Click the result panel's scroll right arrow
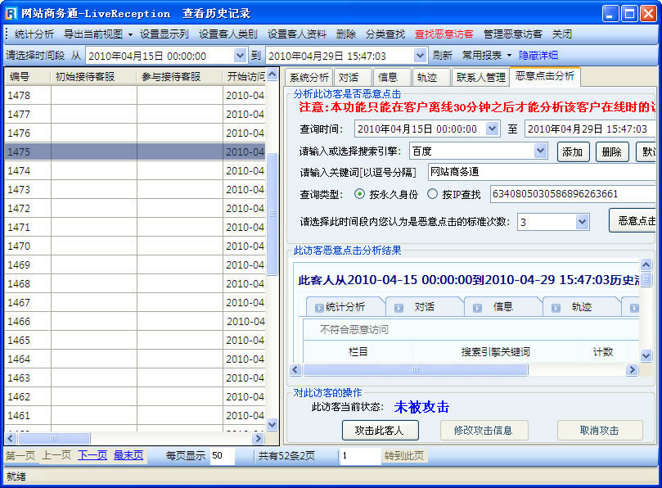 point(632,370)
